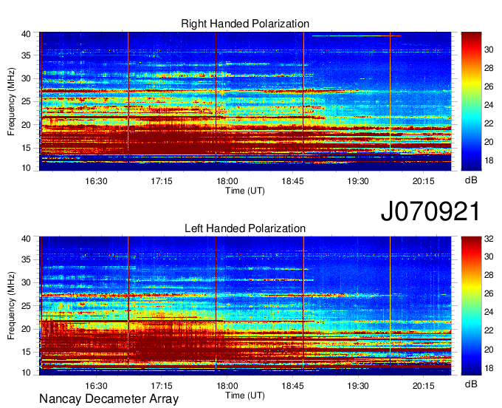The height and width of the screenshot is (408, 502).
Task: Click bottom panel 'Frequency (MHz)' axis label
Action: (11, 306)
